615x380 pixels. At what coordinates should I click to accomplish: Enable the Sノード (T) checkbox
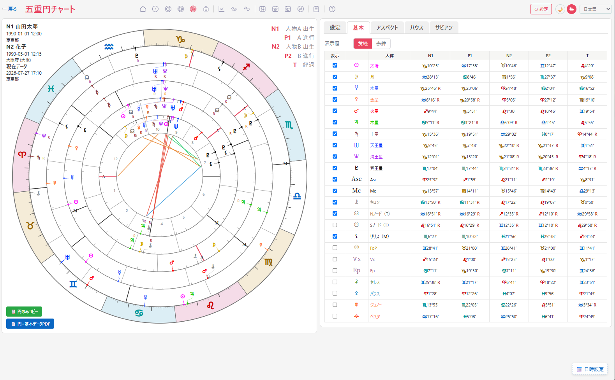pyautogui.click(x=335, y=225)
